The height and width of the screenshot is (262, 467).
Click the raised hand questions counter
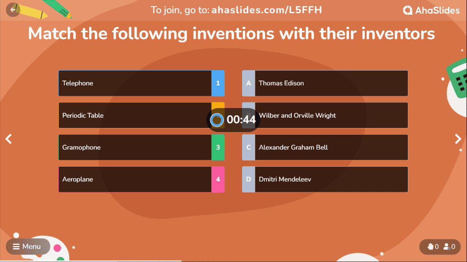[x=433, y=246]
